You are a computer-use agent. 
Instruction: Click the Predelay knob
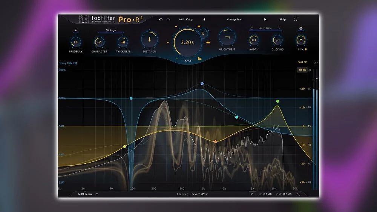point(76,42)
